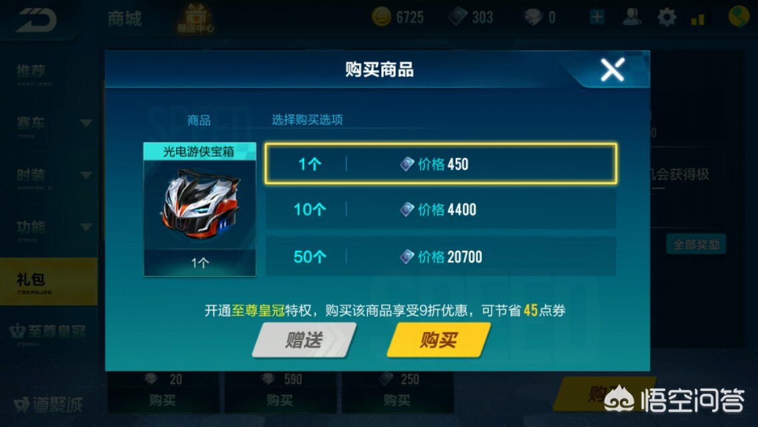The width and height of the screenshot is (758, 427).
Task: Select the 50个 price 20700 option
Action: coord(441,256)
